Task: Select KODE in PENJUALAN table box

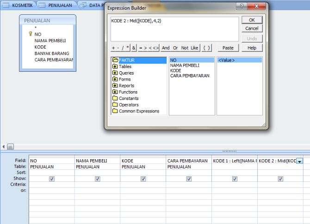Action: click(40, 47)
